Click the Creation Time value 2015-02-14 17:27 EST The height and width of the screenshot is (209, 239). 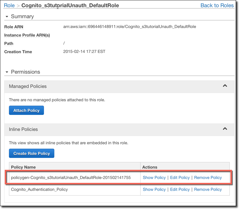(x=84, y=52)
